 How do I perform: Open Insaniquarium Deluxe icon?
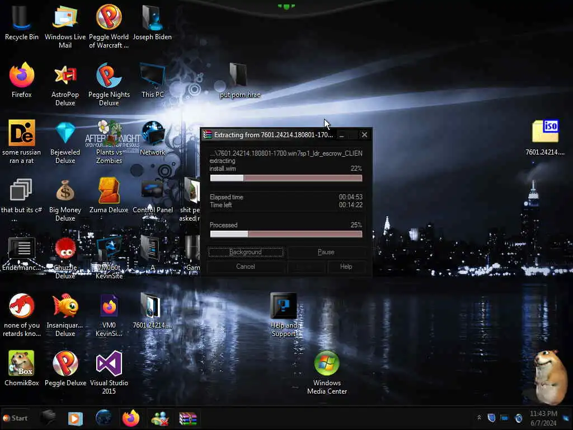[x=65, y=315]
